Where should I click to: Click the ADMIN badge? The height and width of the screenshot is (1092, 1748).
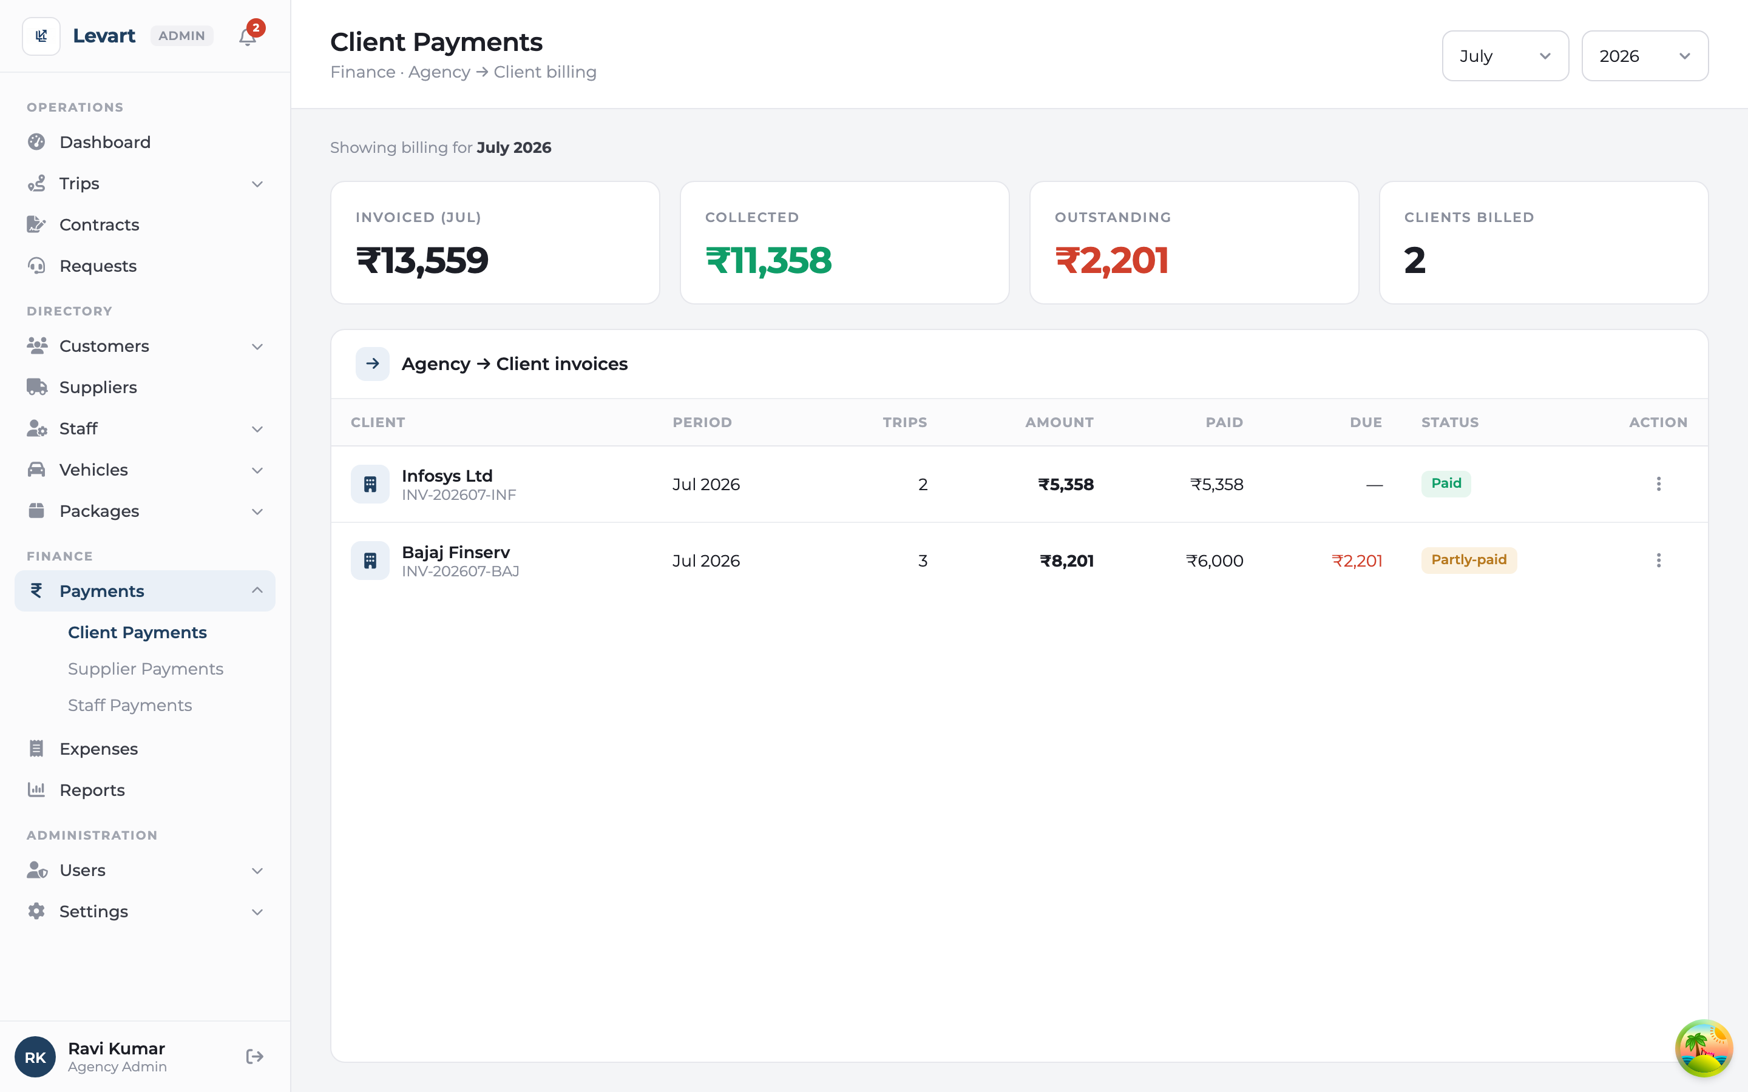181,35
